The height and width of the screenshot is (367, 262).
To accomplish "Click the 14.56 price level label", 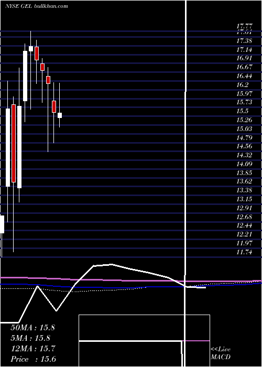I will point(244,146).
